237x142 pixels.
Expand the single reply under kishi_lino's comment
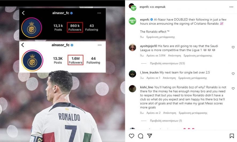point(166,121)
